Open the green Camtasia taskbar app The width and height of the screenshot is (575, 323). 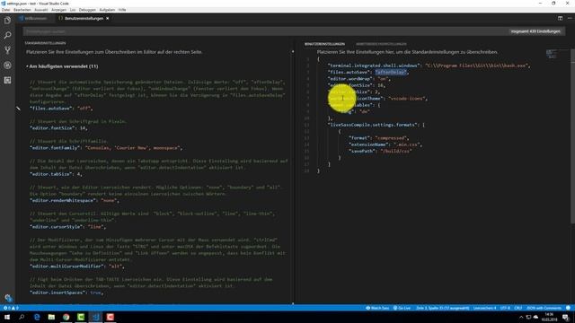tap(81, 317)
